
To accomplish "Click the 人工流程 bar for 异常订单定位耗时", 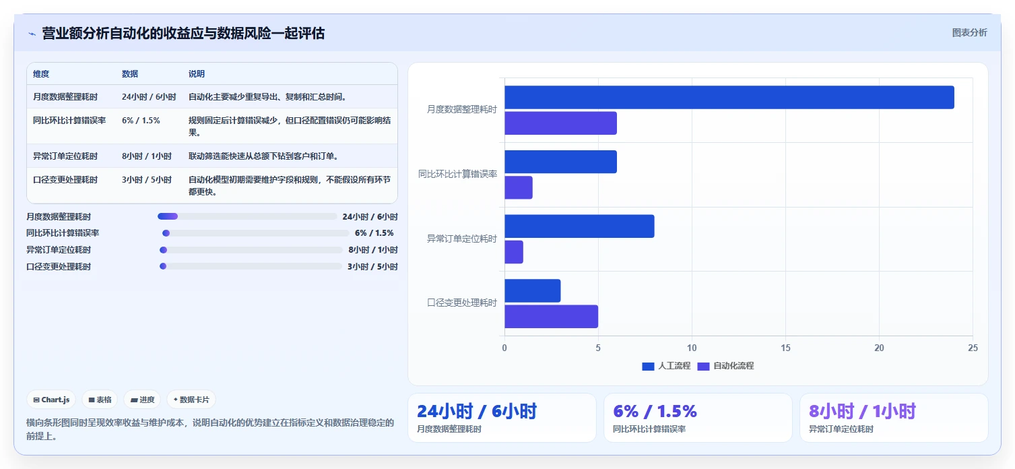I will pyautogui.click(x=579, y=226).
